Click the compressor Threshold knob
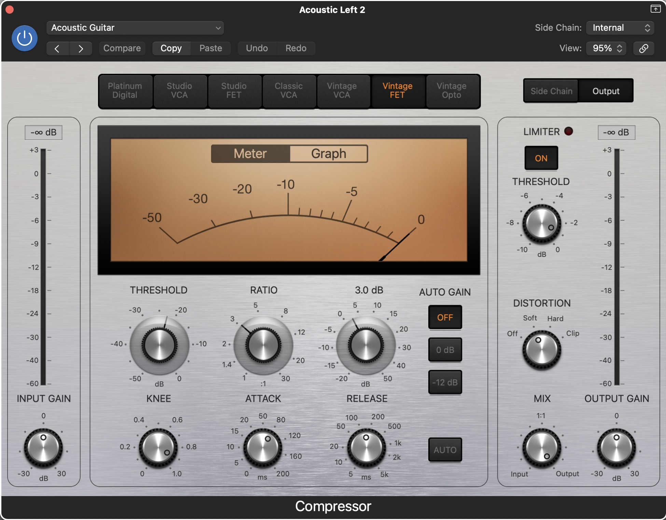This screenshot has height=520, width=666. [x=159, y=345]
